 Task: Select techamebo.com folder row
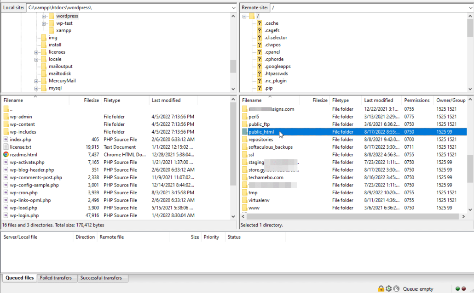[x=354, y=177]
